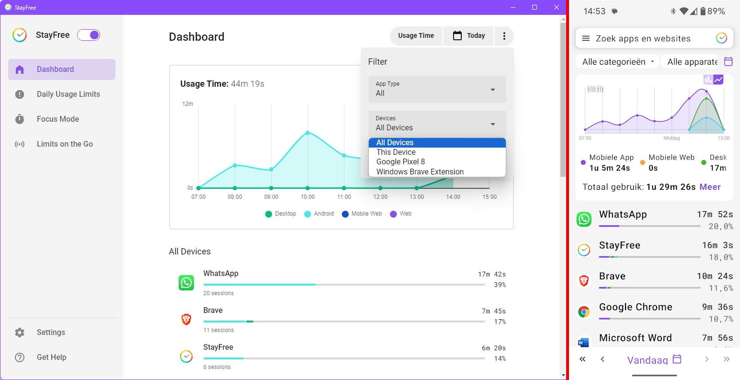
Task: Click the Brave usage bar in the desktop list
Action: coord(344,322)
